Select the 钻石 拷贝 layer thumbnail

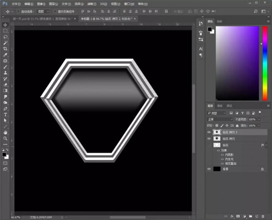point(217,139)
